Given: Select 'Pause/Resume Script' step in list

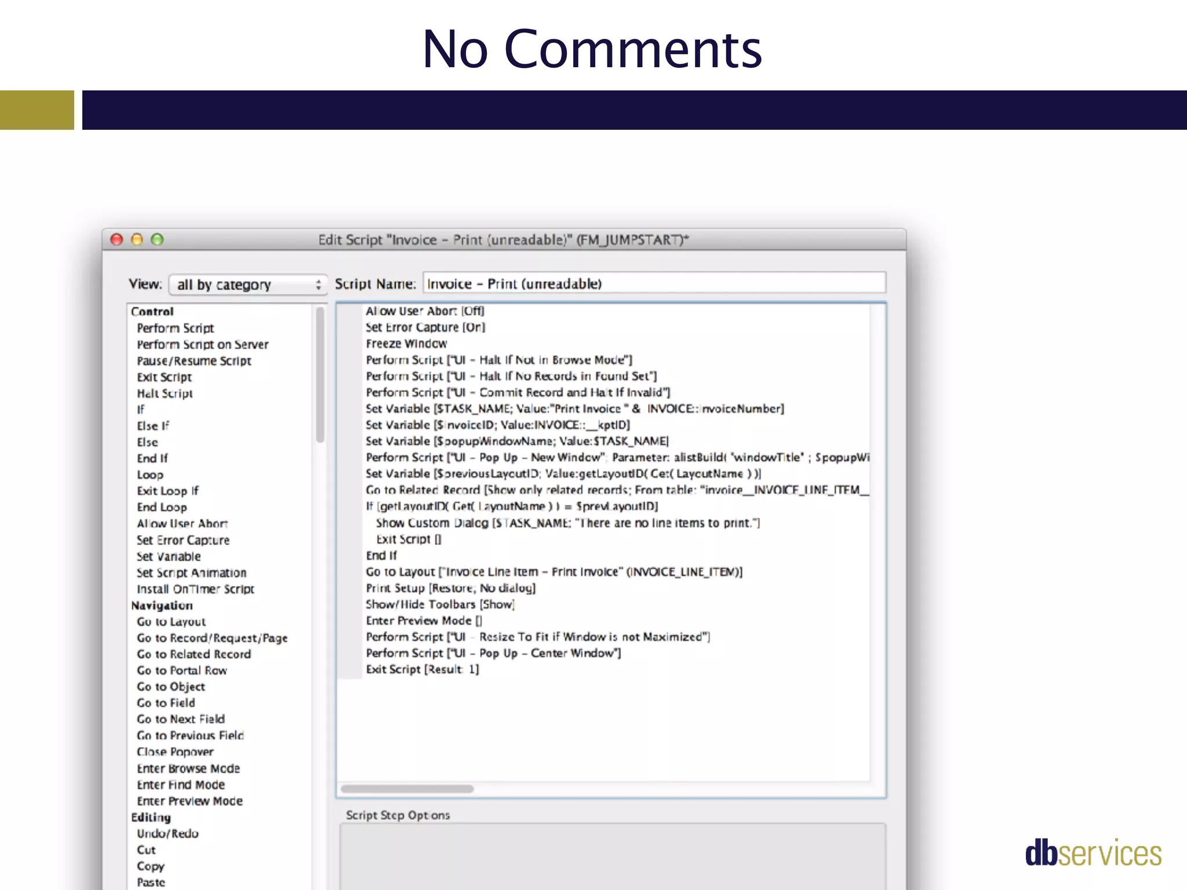Looking at the screenshot, I should pyautogui.click(x=194, y=360).
